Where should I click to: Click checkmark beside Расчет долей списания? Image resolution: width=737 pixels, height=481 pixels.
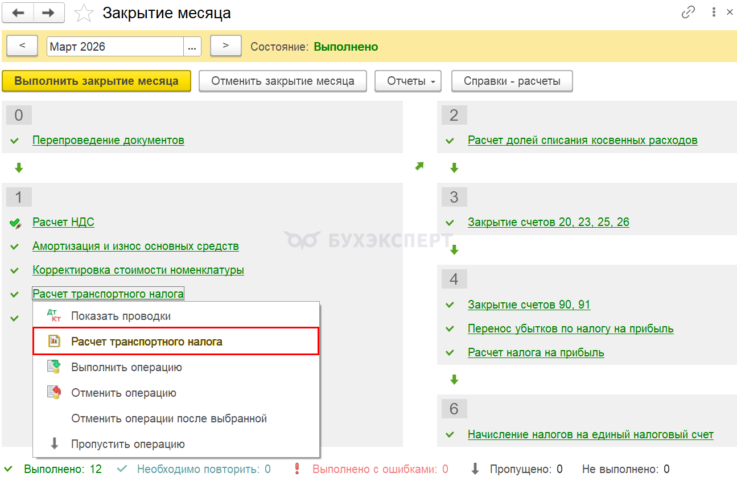point(450,141)
